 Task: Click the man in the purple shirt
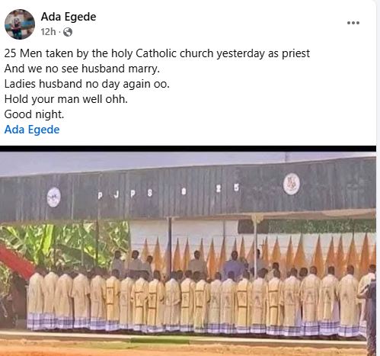tap(234, 265)
